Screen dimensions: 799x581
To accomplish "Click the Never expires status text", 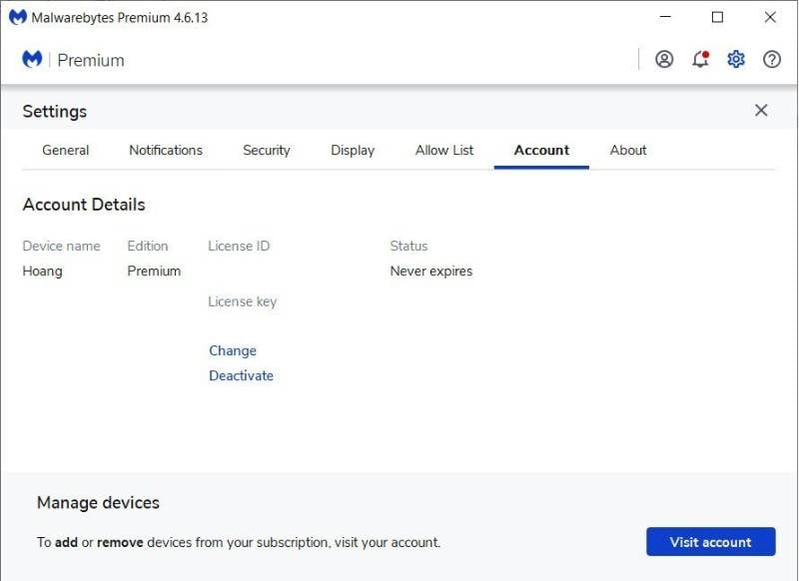I will (431, 272).
